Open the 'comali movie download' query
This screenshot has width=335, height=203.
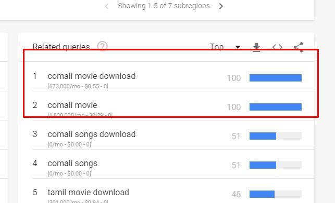[x=92, y=76]
